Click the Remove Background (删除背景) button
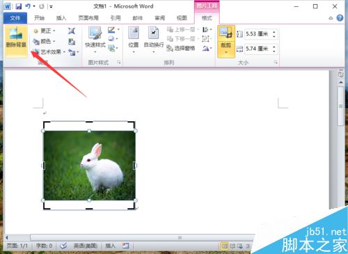The width and height of the screenshot is (348, 254). tap(16, 41)
